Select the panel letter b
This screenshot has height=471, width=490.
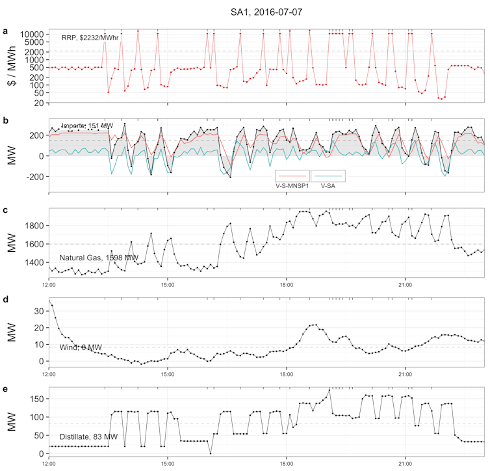click(6, 120)
